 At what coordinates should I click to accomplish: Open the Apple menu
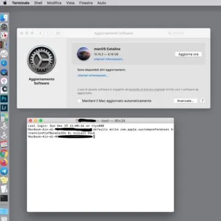pyautogui.click(x=5, y=3)
